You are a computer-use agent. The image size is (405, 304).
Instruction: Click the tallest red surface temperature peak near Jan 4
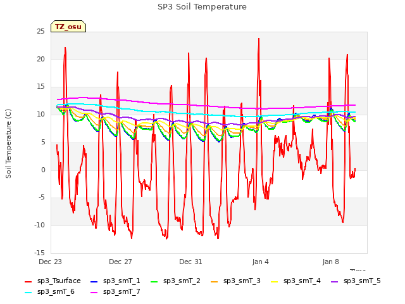pos(259,39)
